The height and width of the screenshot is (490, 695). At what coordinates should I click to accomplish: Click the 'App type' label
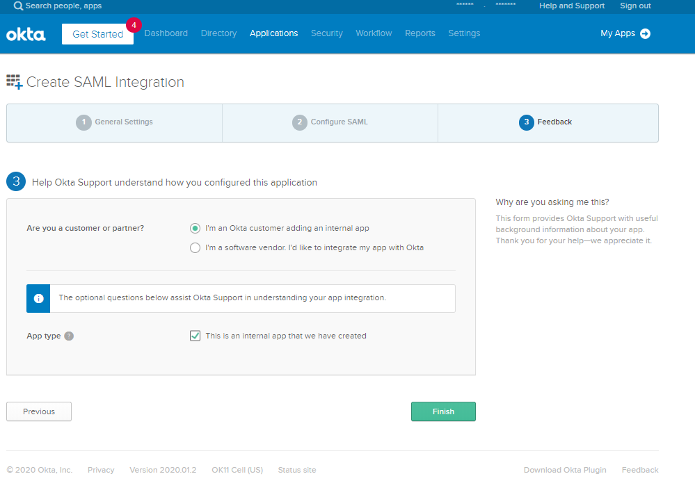click(43, 336)
